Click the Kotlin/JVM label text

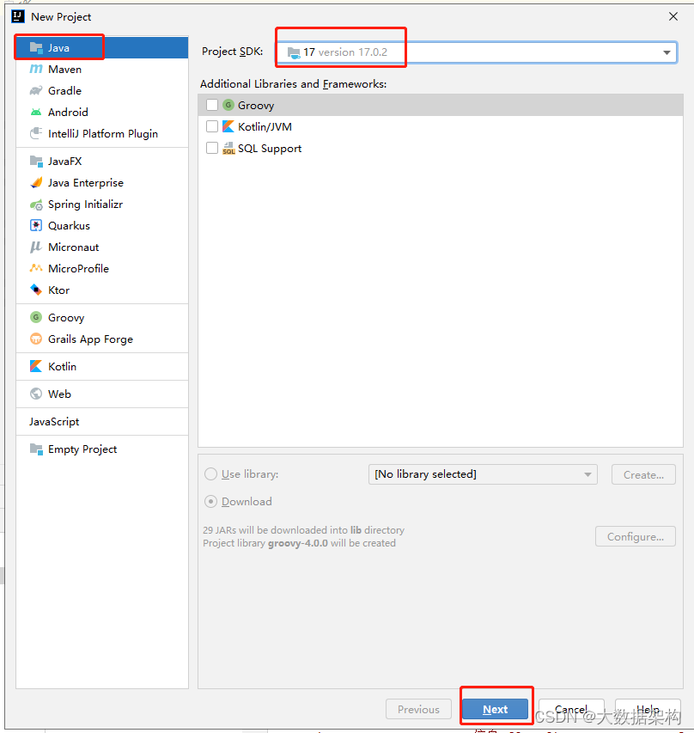[265, 126]
